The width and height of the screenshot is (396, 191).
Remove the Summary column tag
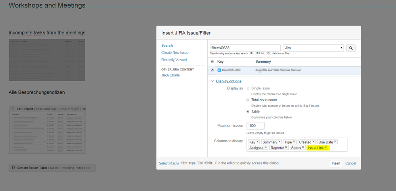point(279,142)
